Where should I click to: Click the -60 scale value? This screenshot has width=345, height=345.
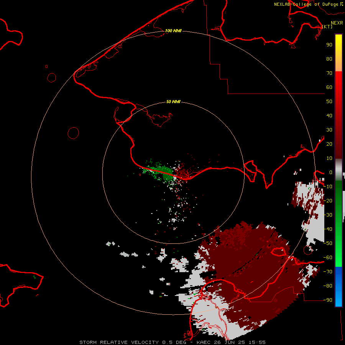pyautogui.click(x=328, y=258)
